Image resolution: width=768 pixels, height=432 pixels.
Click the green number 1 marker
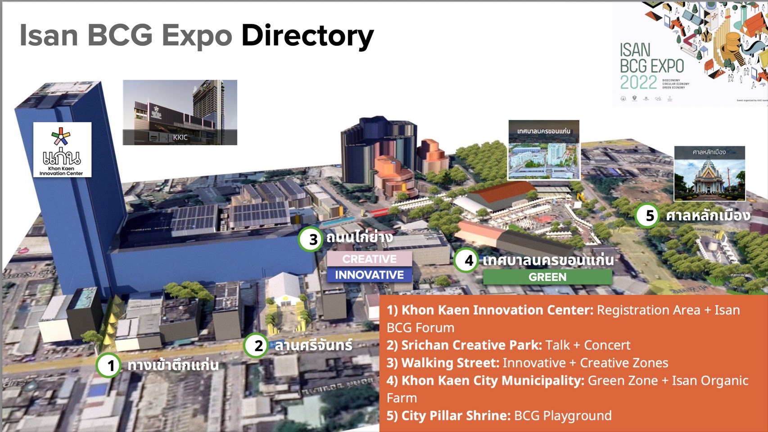(108, 365)
